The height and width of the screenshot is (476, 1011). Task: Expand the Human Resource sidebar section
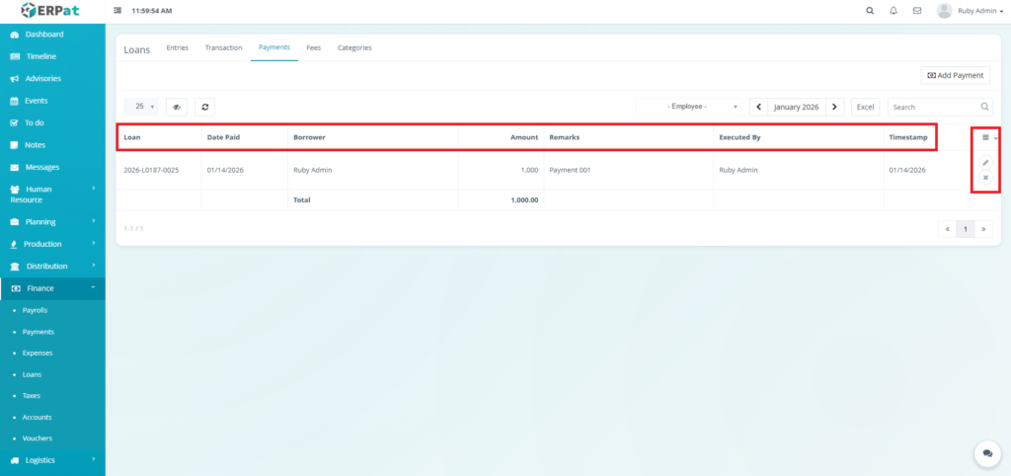tap(52, 194)
